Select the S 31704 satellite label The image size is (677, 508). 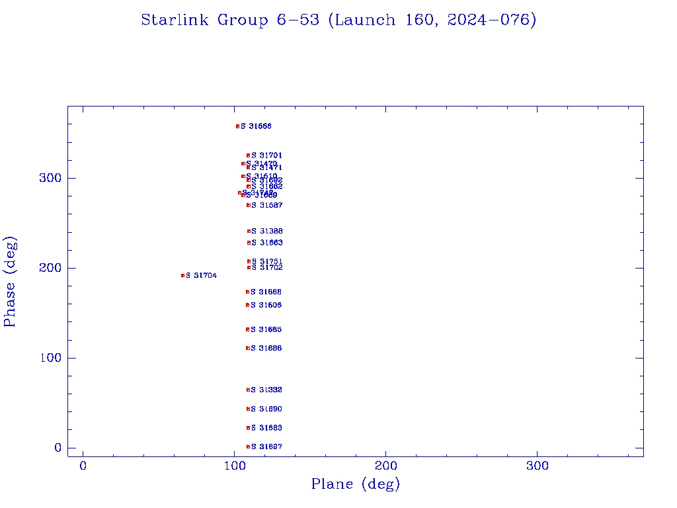[x=201, y=276]
